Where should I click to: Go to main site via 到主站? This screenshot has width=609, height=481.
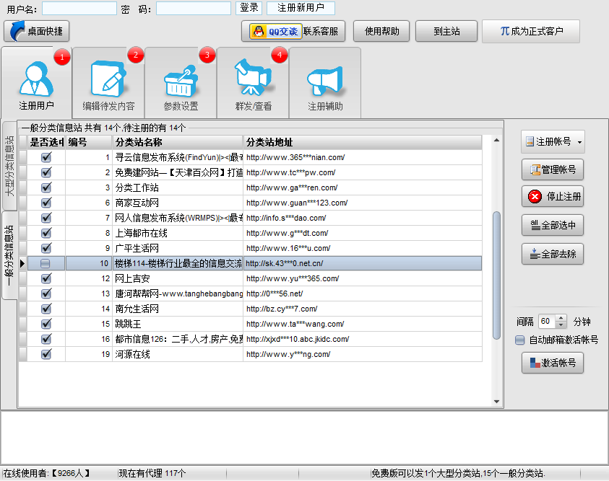coord(446,31)
